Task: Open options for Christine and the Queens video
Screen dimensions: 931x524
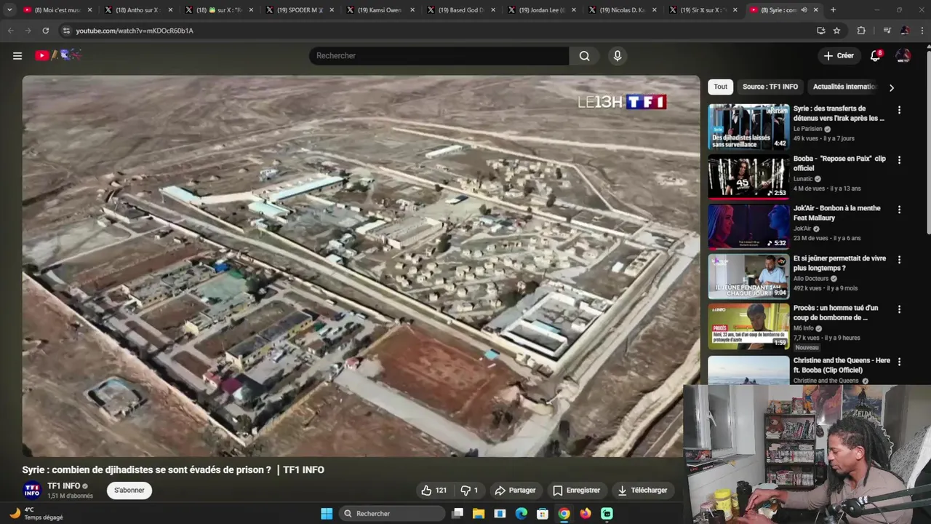Action: click(x=899, y=362)
